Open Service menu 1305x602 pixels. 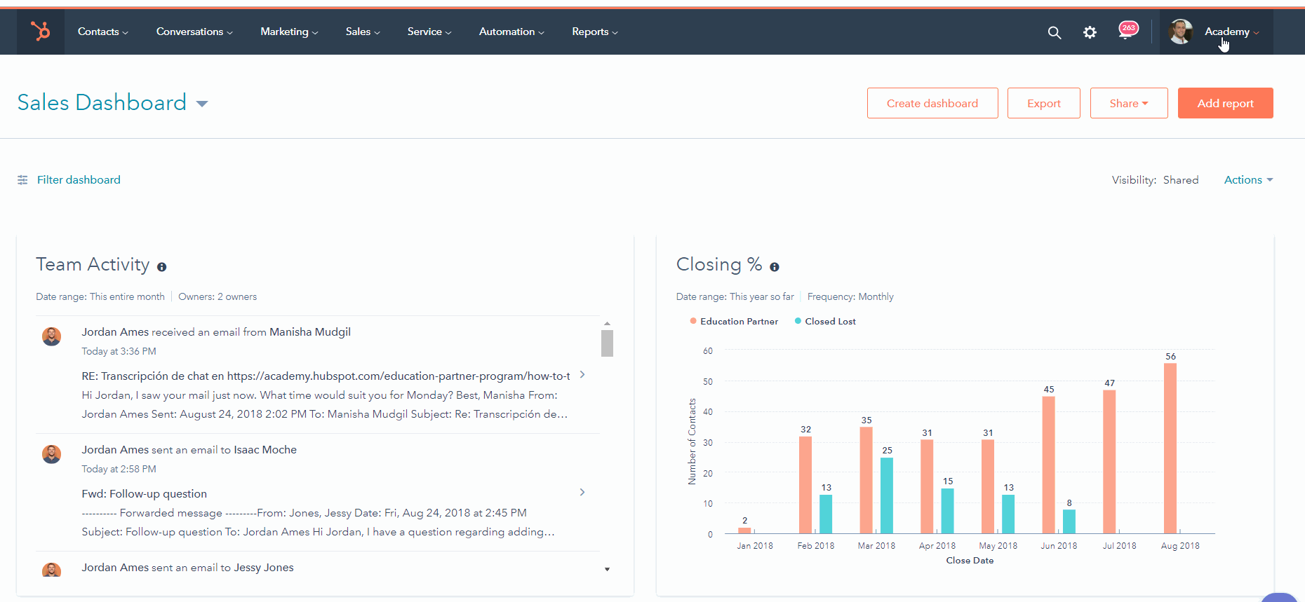(x=429, y=32)
